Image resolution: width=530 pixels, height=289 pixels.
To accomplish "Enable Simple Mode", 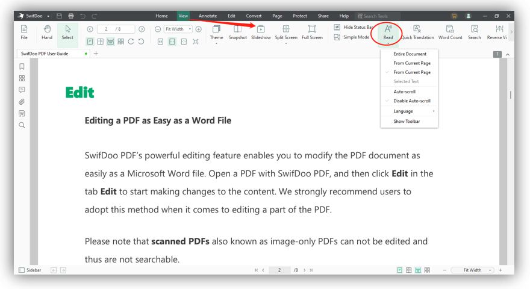I will point(352,37).
